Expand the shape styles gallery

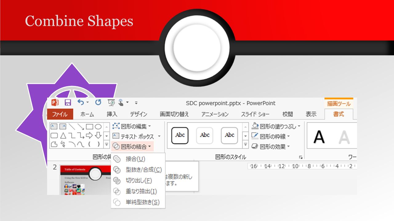click(246, 144)
